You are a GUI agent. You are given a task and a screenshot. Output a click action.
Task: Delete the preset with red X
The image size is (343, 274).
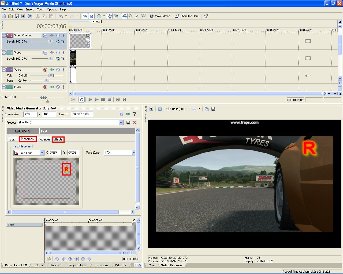[135, 123]
